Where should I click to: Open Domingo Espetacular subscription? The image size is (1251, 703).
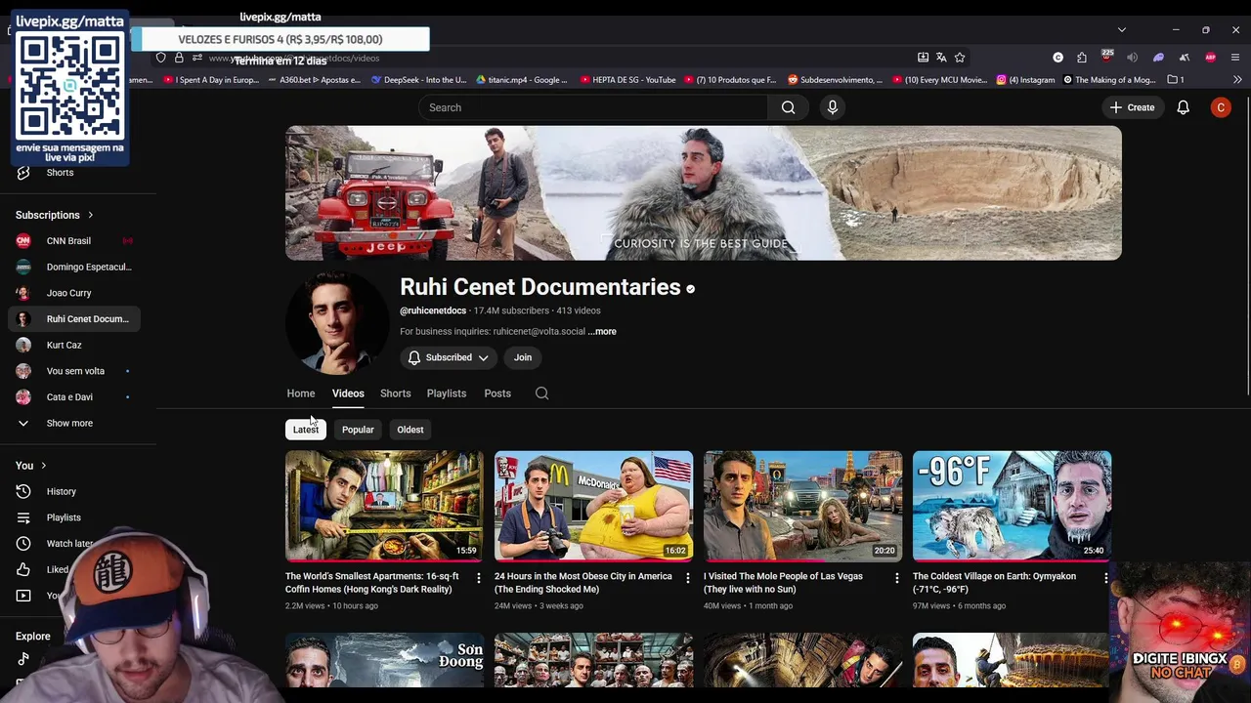74,267
